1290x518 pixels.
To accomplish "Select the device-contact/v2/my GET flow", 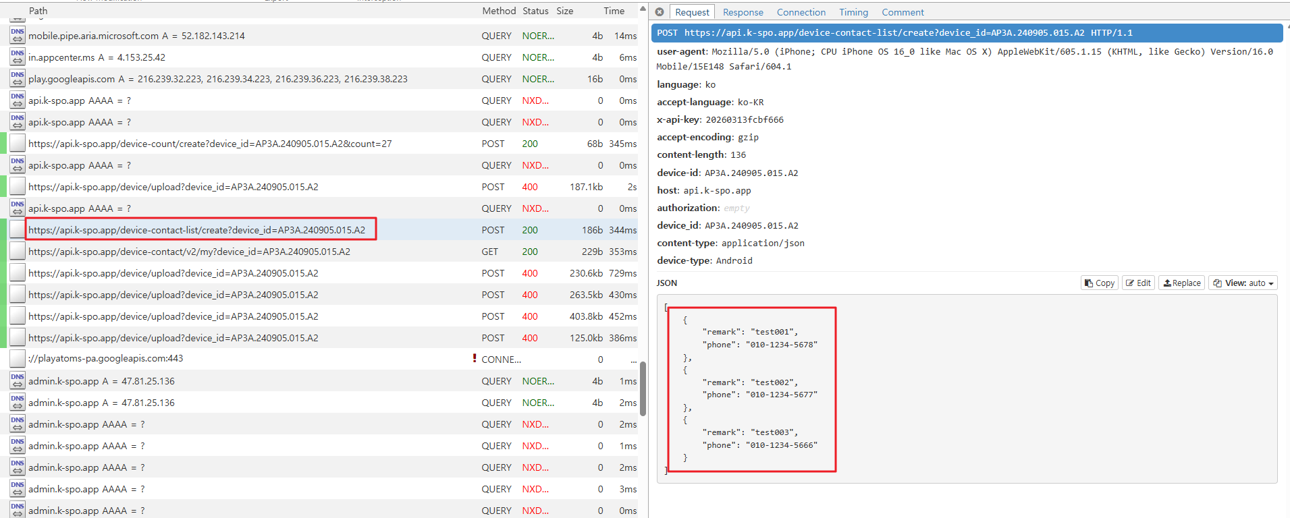I will point(189,252).
